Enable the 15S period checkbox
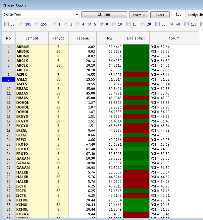This screenshot has width=203, height=220. point(37,24)
